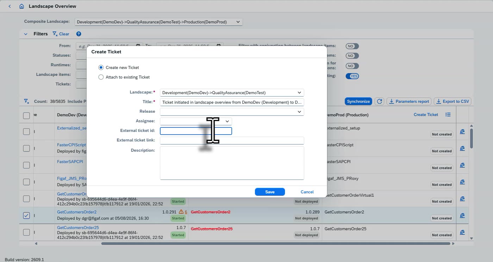Collapse the Filters section

[x=26, y=34]
